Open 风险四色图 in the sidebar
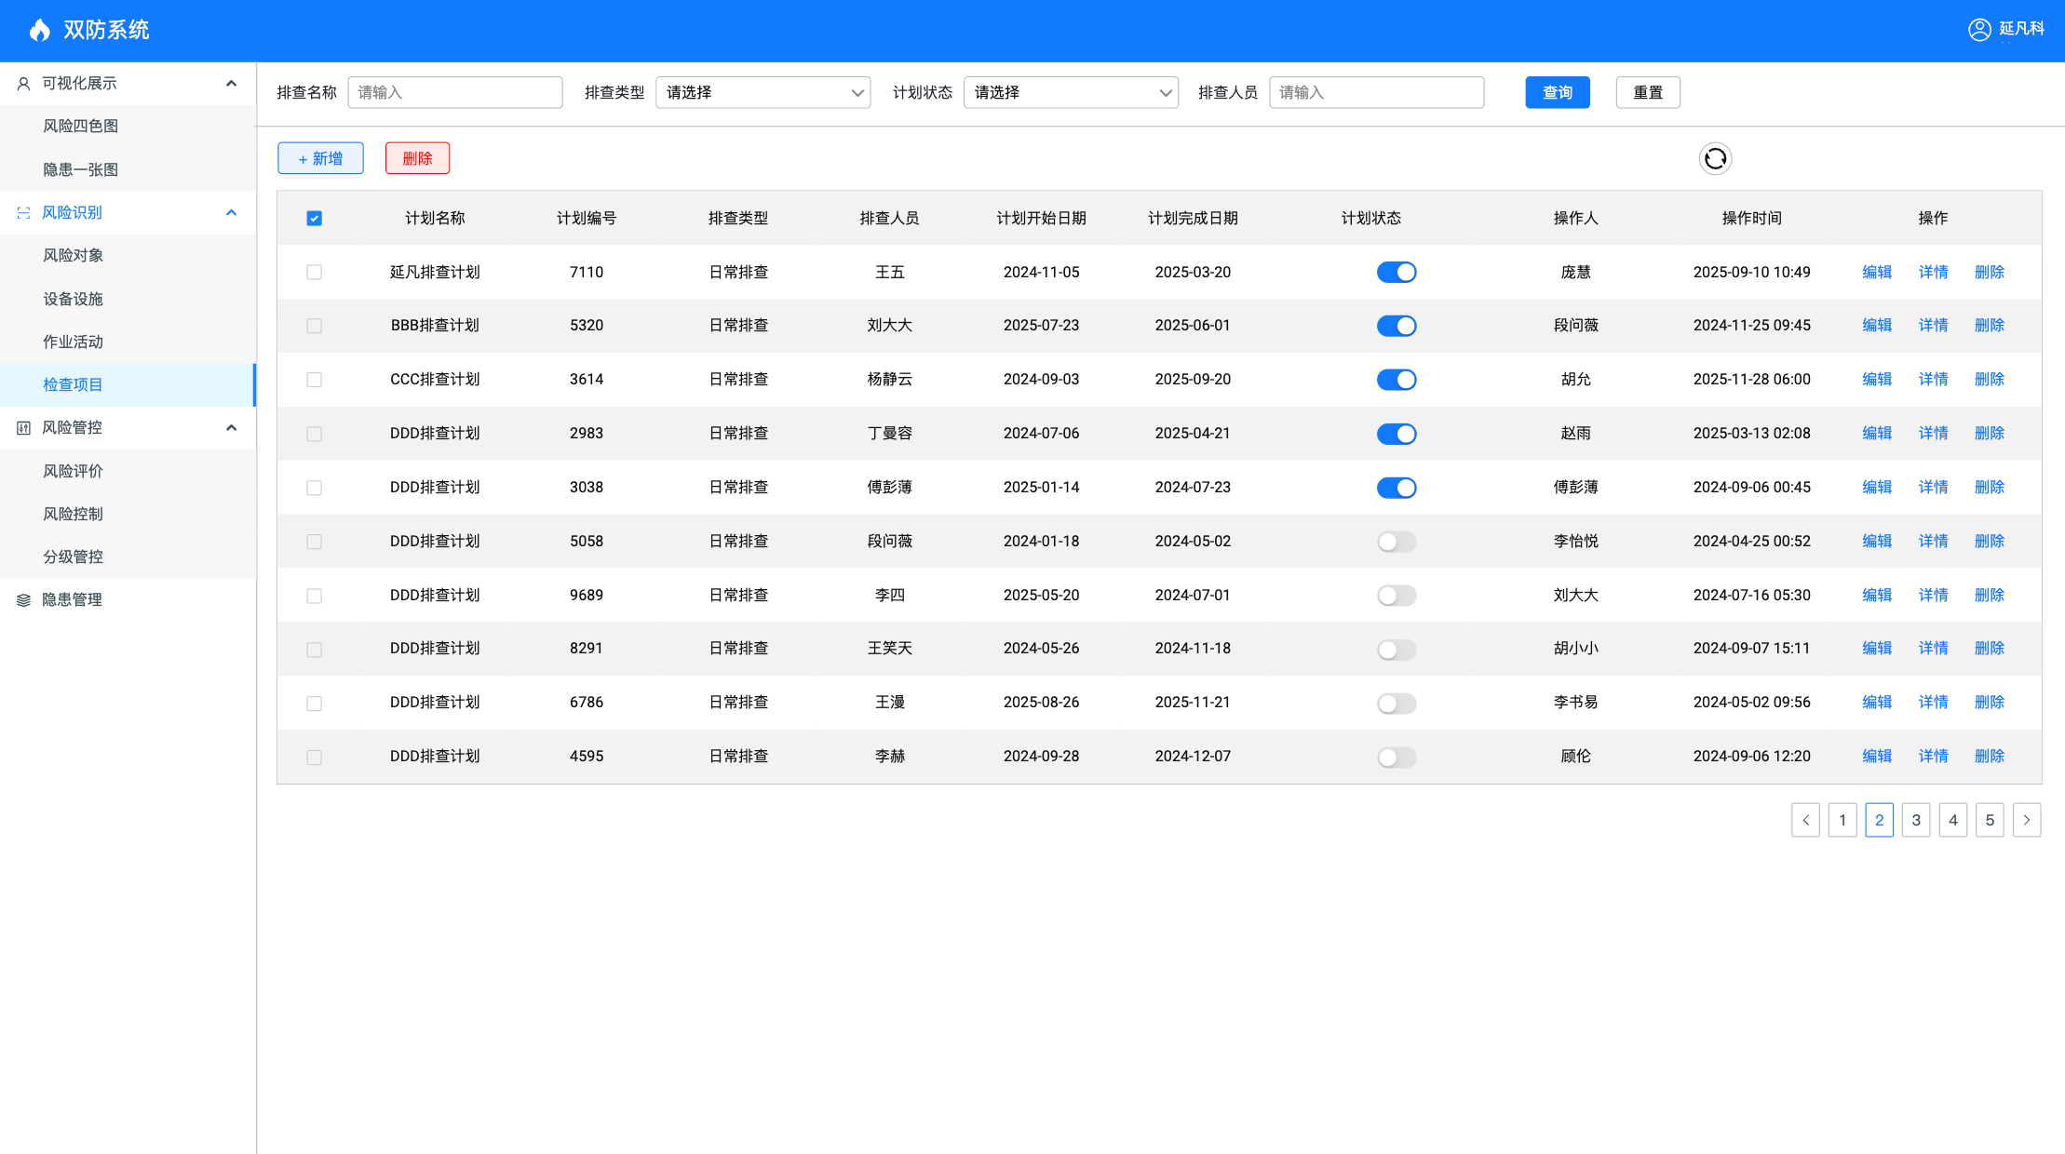Image resolution: width=2065 pixels, height=1154 pixels. [x=80, y=126]
